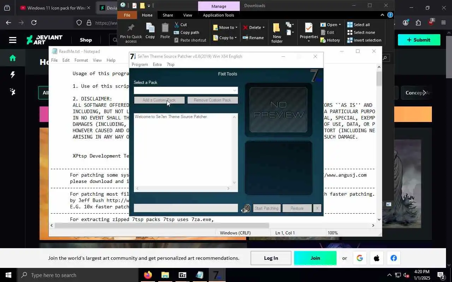The width and height of the screenshot is (452, 282).
Task: Click the lightning bolt sidebar icon on DeviantArt
Action: tap(13, 75)
